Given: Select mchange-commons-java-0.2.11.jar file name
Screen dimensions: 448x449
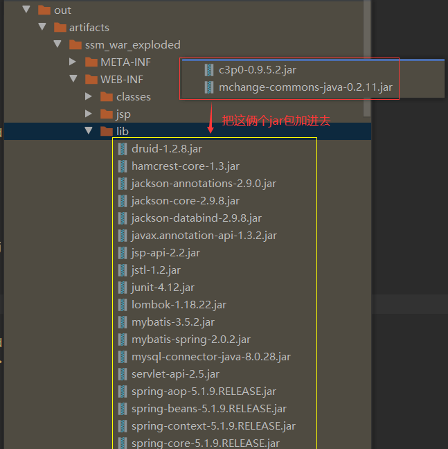Looking at the screenshot, I should pyautogui.click(x=305, y=87).
